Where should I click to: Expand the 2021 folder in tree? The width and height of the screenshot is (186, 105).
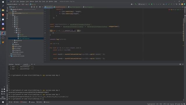(13, 25)
